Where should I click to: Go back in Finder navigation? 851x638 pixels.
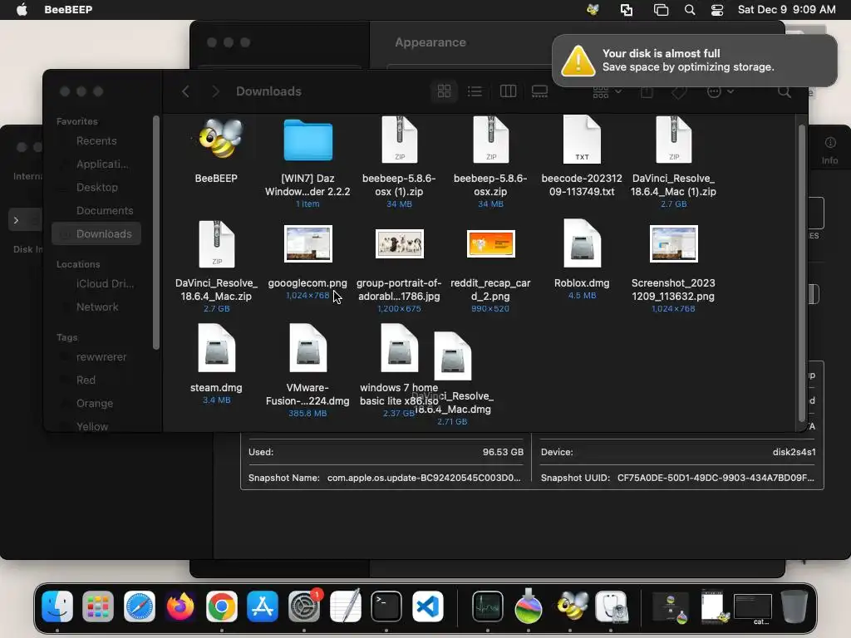coord(185,91)
